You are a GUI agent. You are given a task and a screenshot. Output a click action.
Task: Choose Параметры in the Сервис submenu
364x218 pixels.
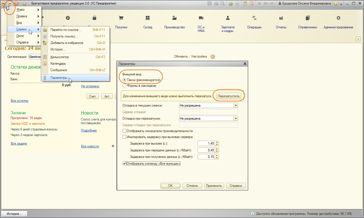[x=59, y=78]
